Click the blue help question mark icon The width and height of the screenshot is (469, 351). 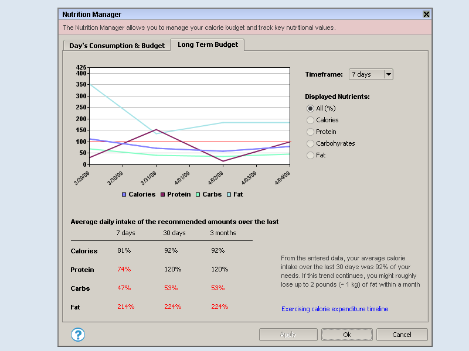[x=78, y=335]
